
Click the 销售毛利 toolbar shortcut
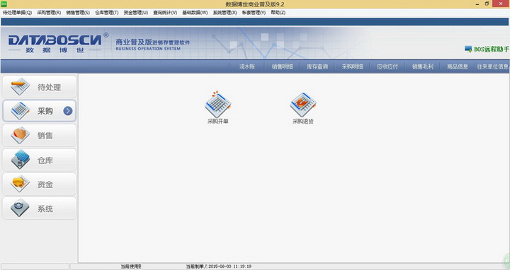pos(422,66)
